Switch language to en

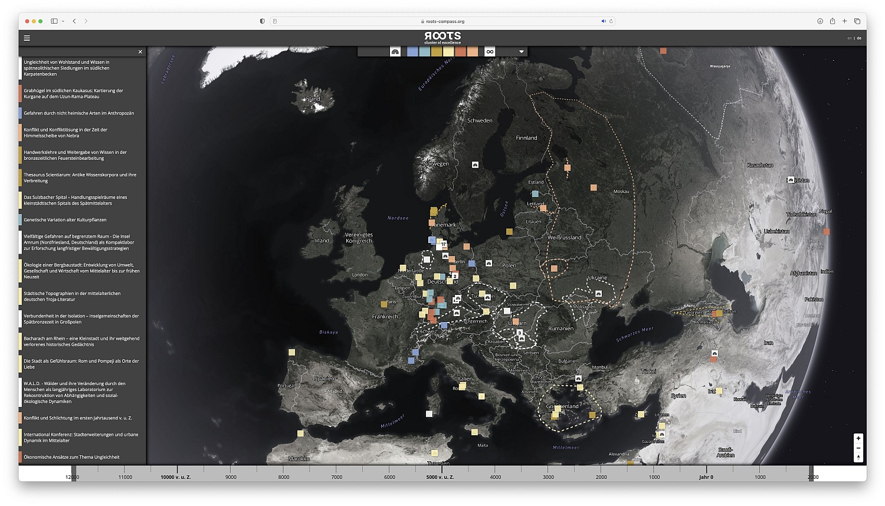tap(848, 37)
